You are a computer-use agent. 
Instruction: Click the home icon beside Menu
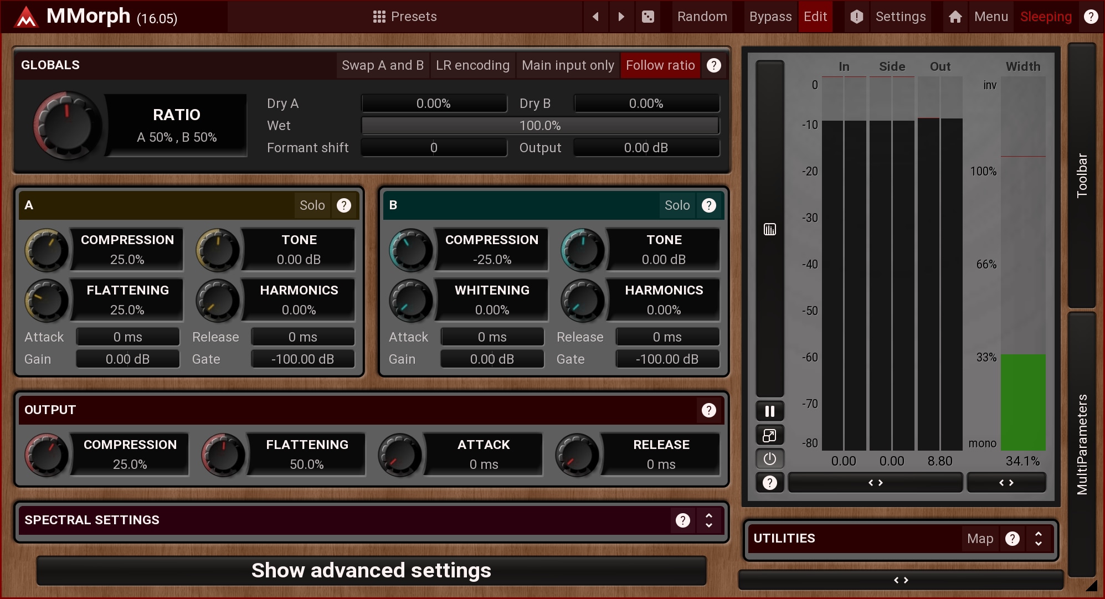click(955, 17)
